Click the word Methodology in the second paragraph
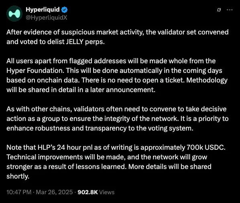 pyautogui.click(x=207, y=80)
